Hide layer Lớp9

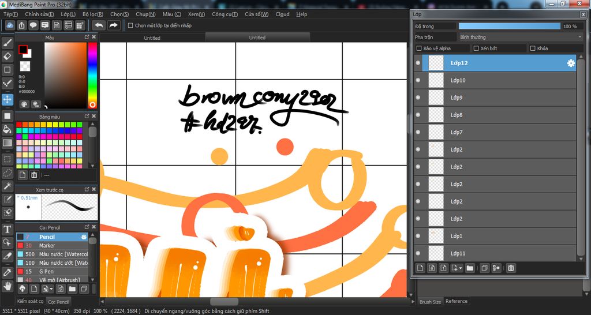(x=418, y=97)
